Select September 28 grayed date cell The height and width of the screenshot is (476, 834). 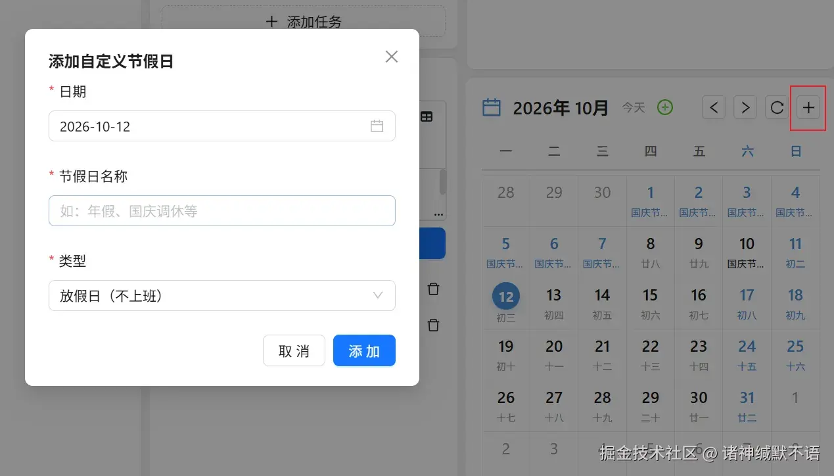click(x=506, y=201)
